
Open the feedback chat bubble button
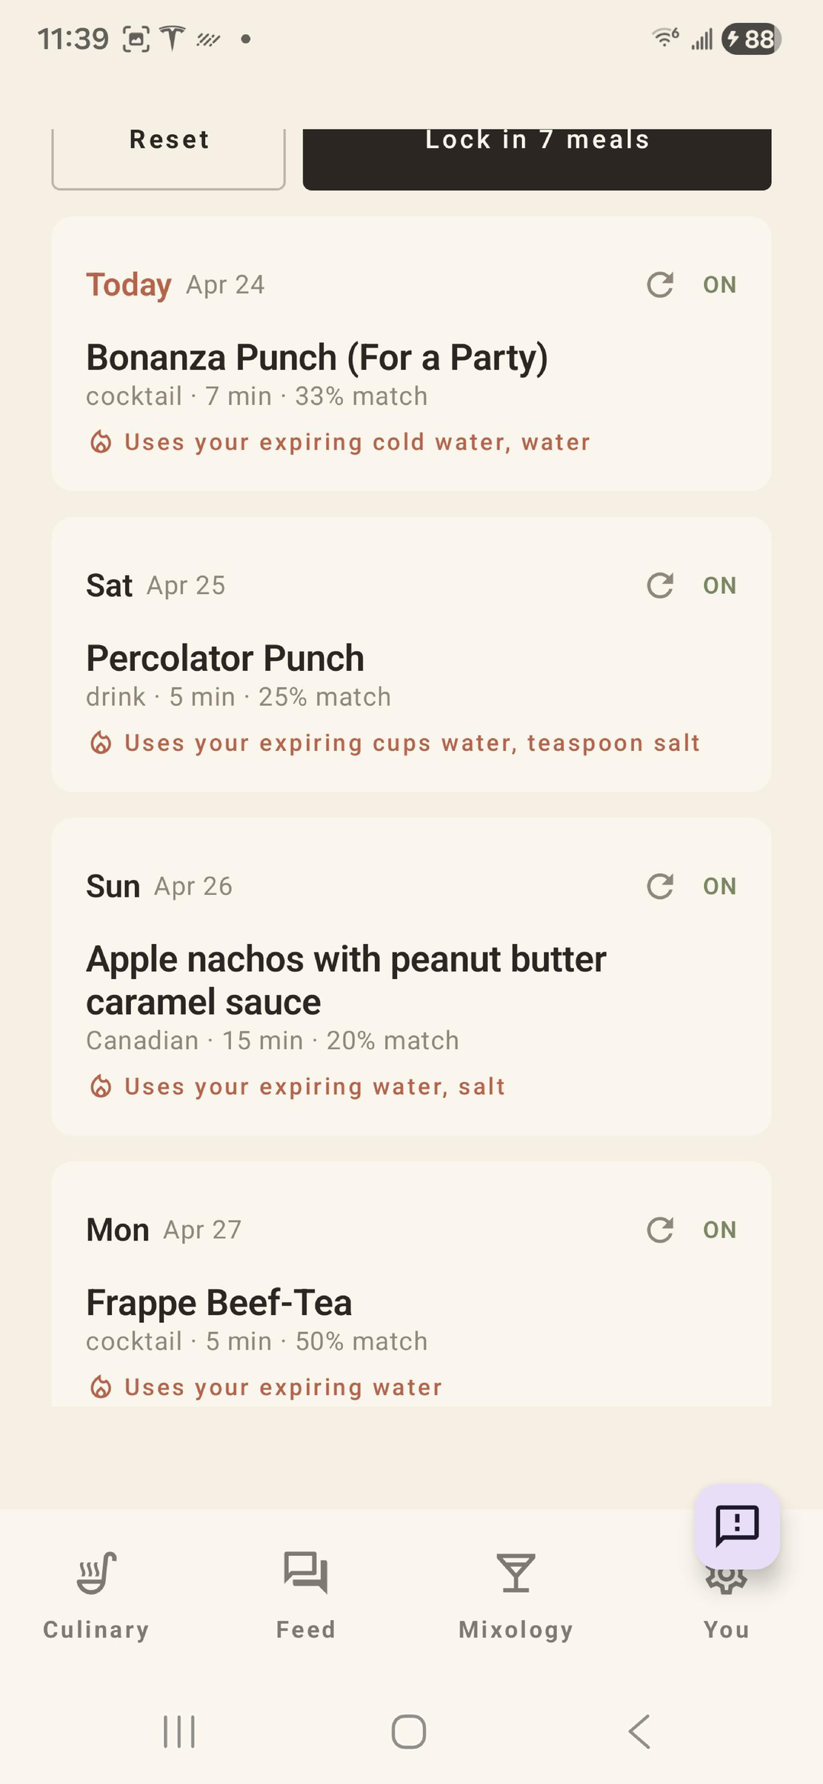[x=736, y=1526]
